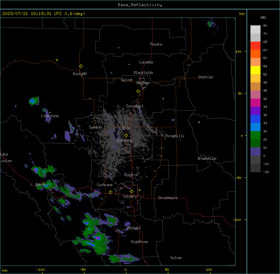Click the Strathmore town label
The width and height of the screenshot is (280, 274).
168,198
